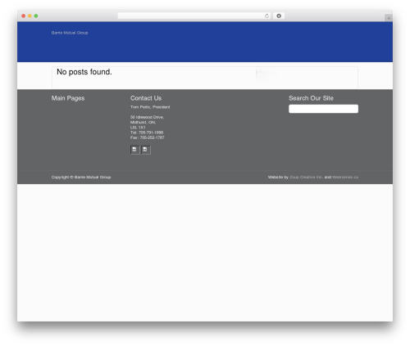The width and height of the screenshot is (410, 346).
Task: Click the Barrie Mutual Group header link
Action: pos(70,33)
